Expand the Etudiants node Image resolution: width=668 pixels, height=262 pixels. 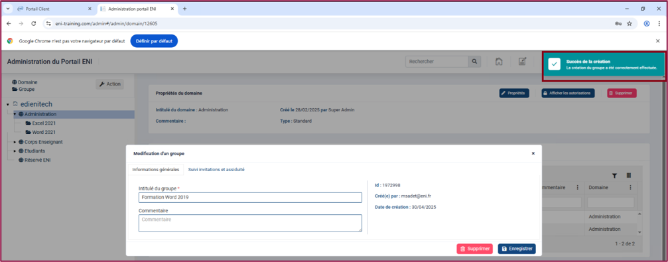coord(15,151)
